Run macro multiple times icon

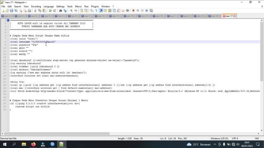(x=147, y=11)
